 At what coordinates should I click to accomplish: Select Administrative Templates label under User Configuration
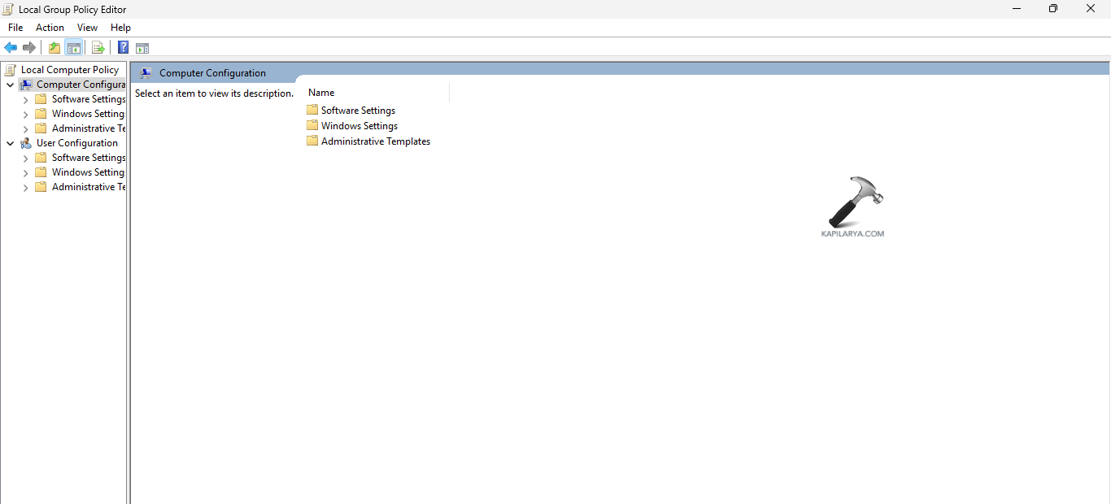pyautogui.click(x=89, y=187)
